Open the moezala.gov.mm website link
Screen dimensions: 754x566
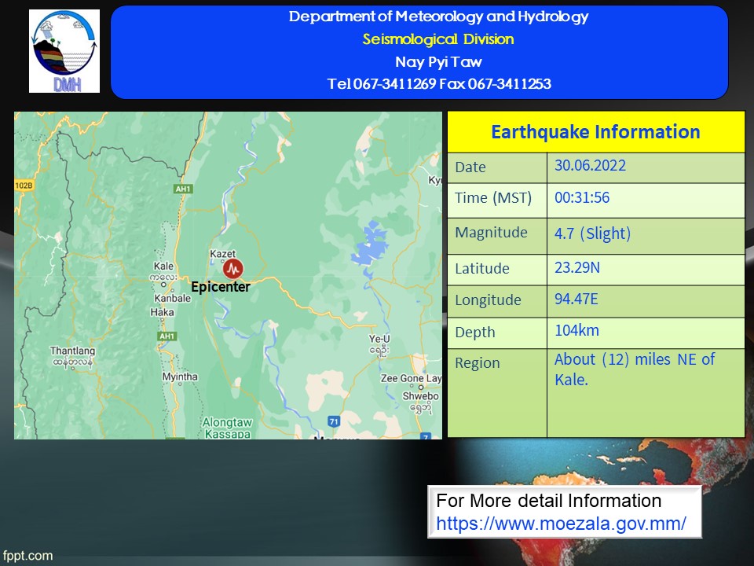(561, 524)
